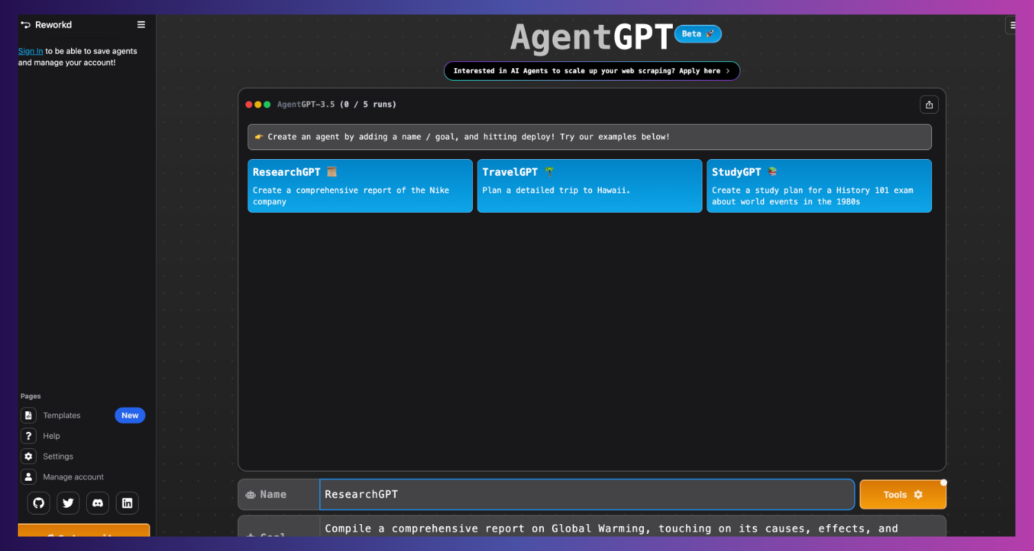Click the red window dot
This screenshot has height=551, width=1034.
click(x=249, y=105)
